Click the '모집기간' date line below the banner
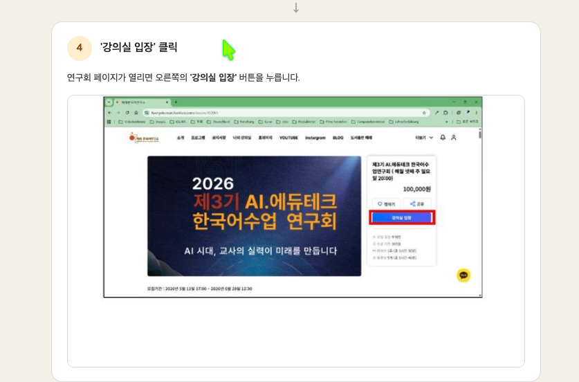 pyautogui.click(x=199, y=289)
